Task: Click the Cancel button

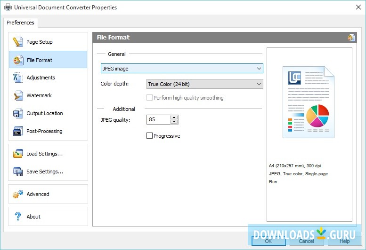Action: [307, 241]
